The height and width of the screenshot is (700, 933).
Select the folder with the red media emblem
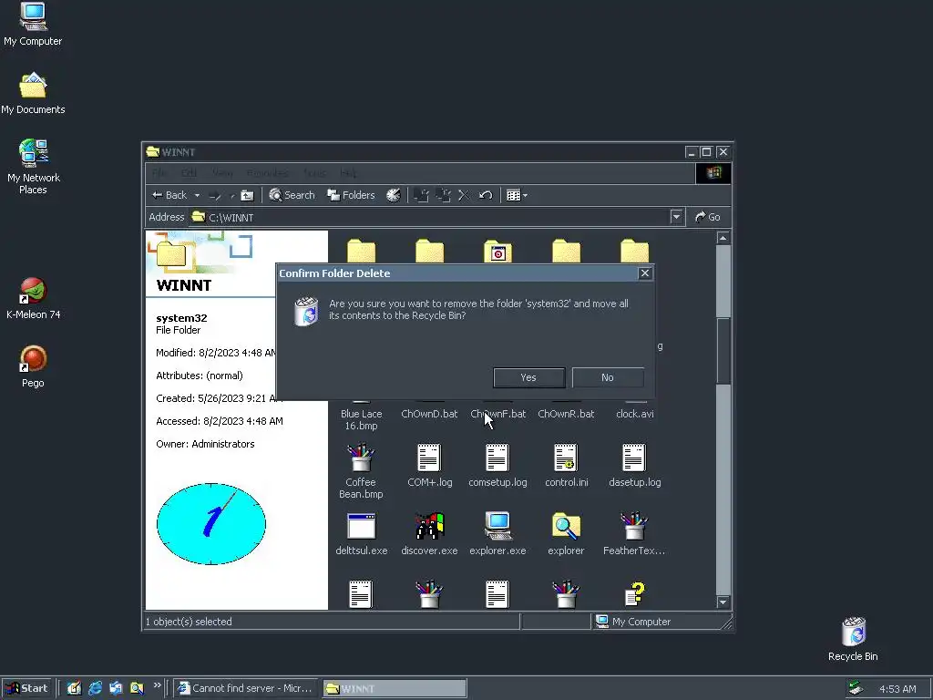[x=498, y=252]
